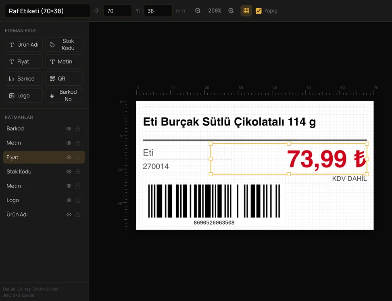This screenshot has height=301, width=392.
Task: Add an Ürün Adı element
Action: (24, 45)
